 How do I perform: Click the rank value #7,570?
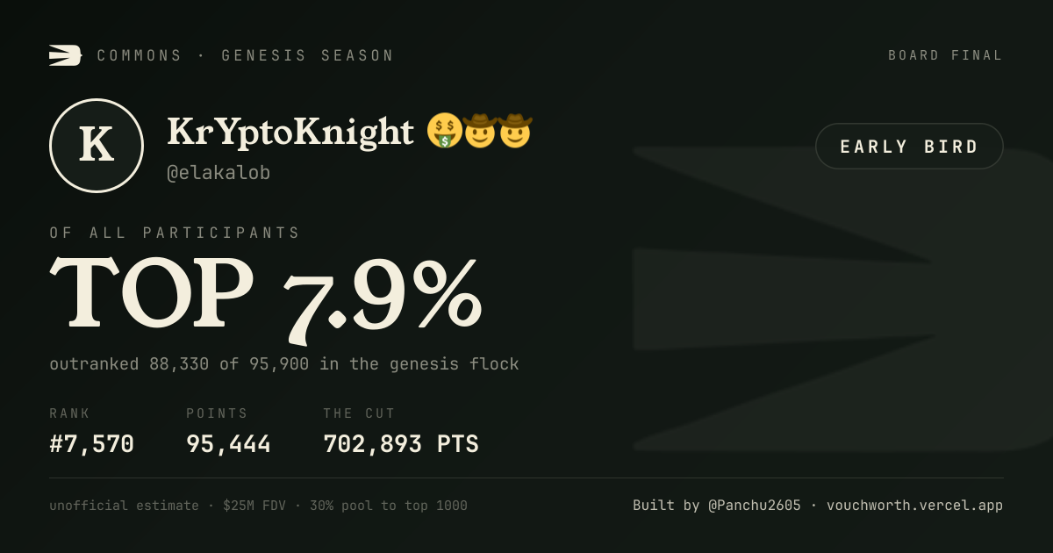click(91, 444)
